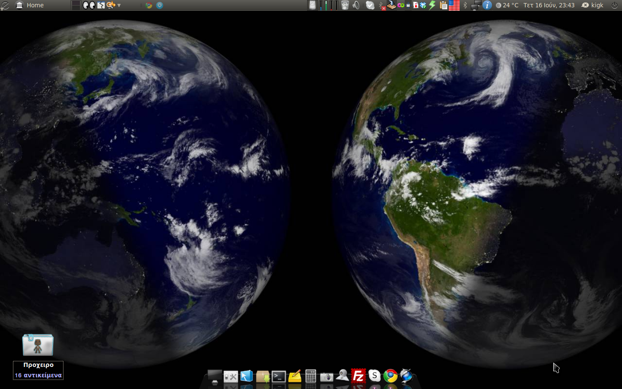Viewport: 622px width, 389px height.
Task: Open the clipboard manager tray icon
Action: [444, 5]
